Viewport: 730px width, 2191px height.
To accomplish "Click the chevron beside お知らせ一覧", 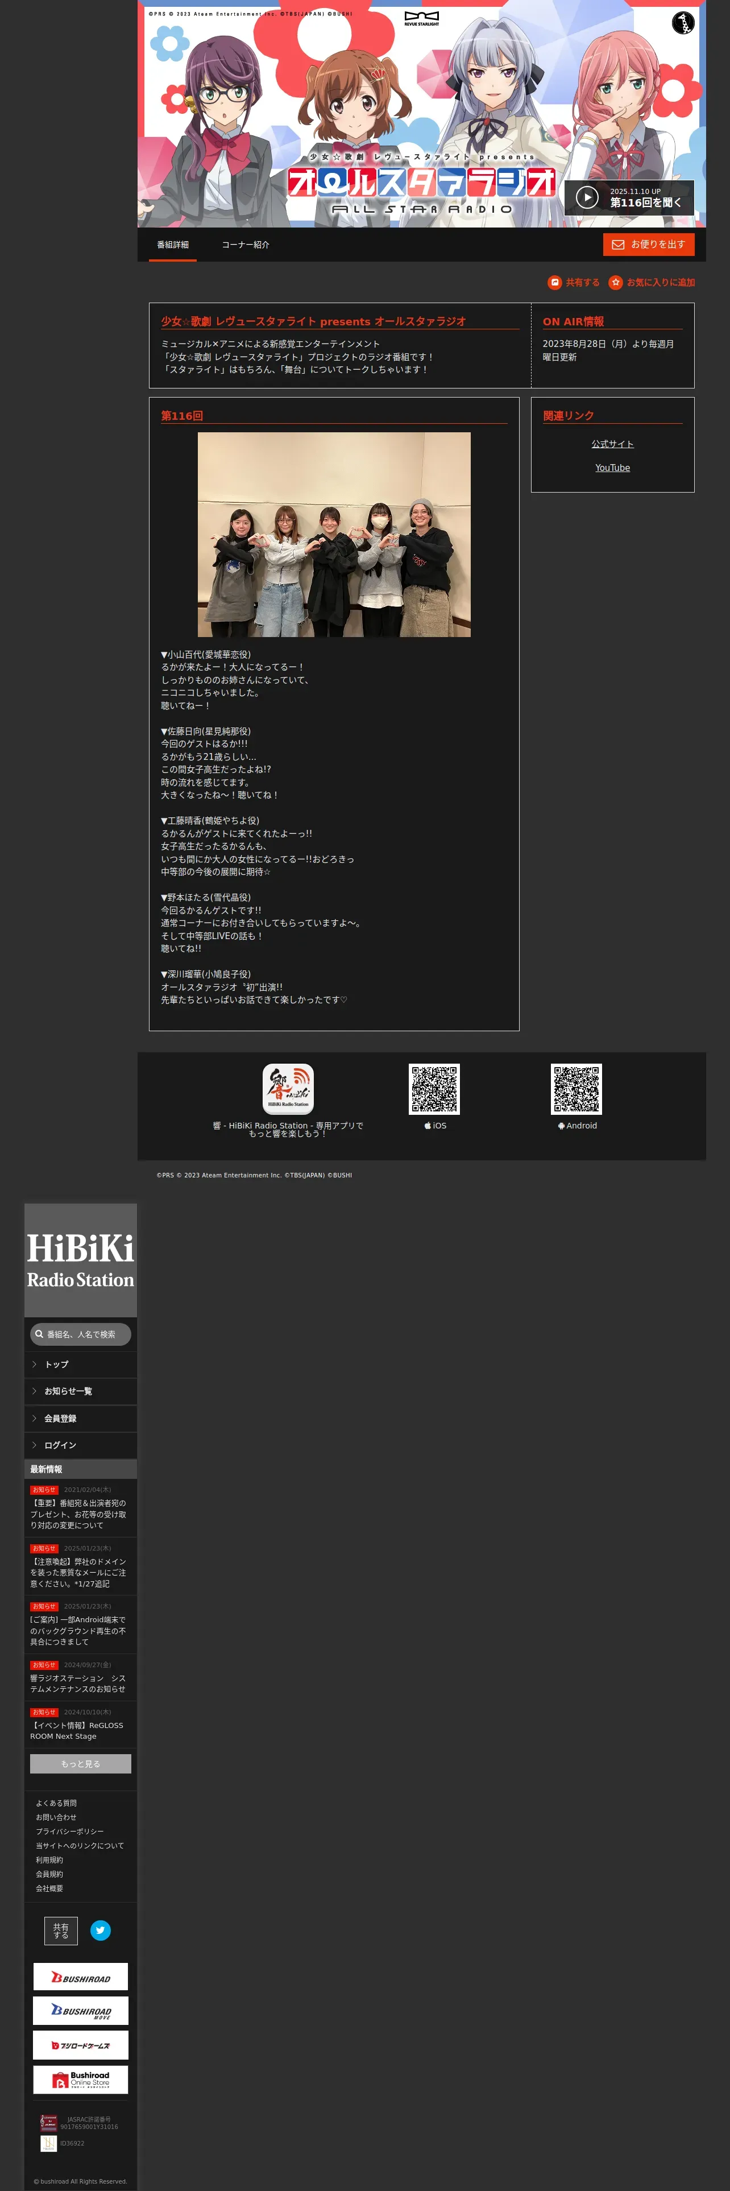I will click(x=34, y=1391).
